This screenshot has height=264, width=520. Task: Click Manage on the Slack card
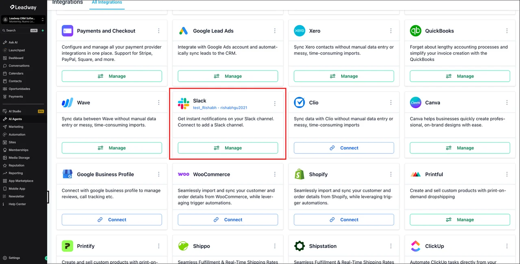228,148
